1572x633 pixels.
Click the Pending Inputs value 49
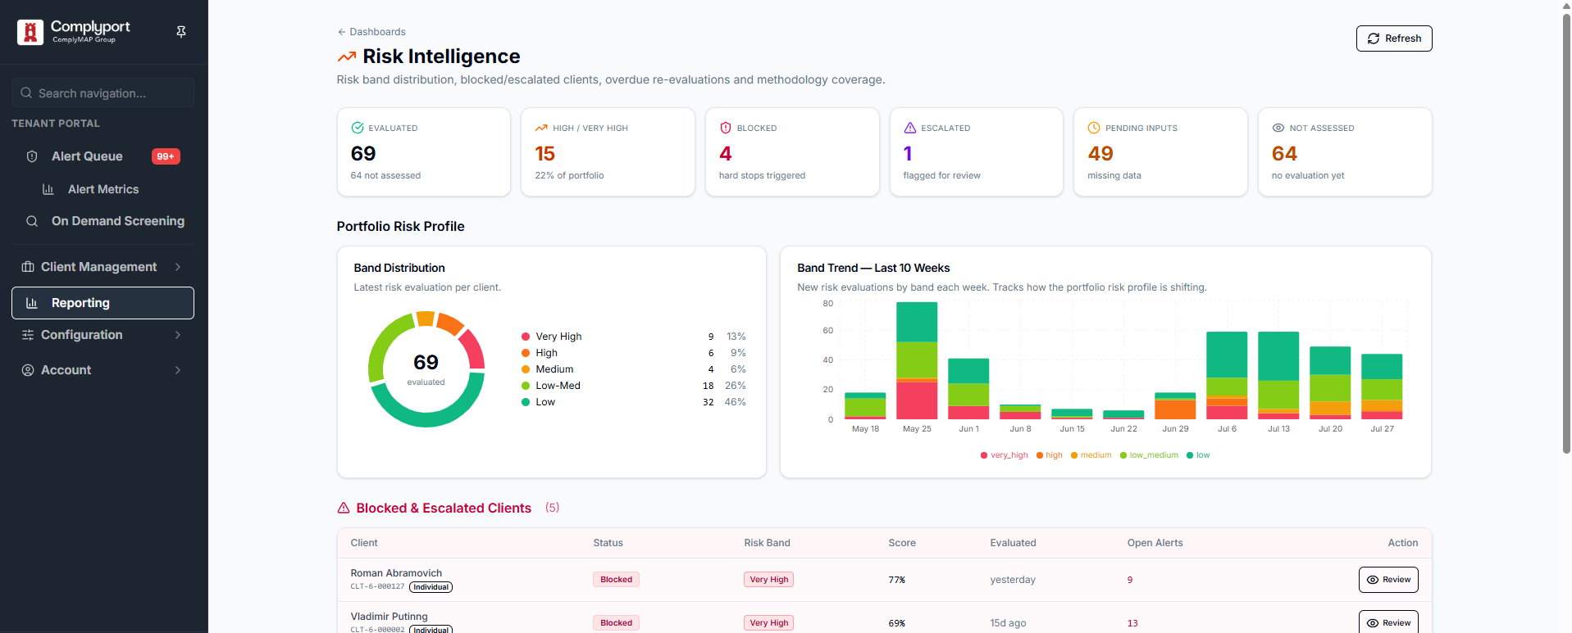click(1100, 154)
